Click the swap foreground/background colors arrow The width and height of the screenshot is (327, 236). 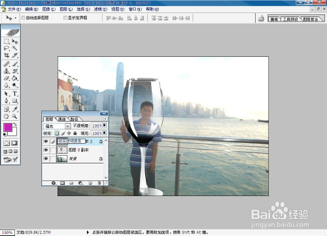coord(15,124)
